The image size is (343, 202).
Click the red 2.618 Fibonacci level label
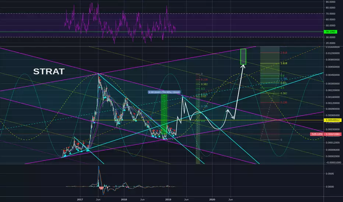(x=284, y=53)
